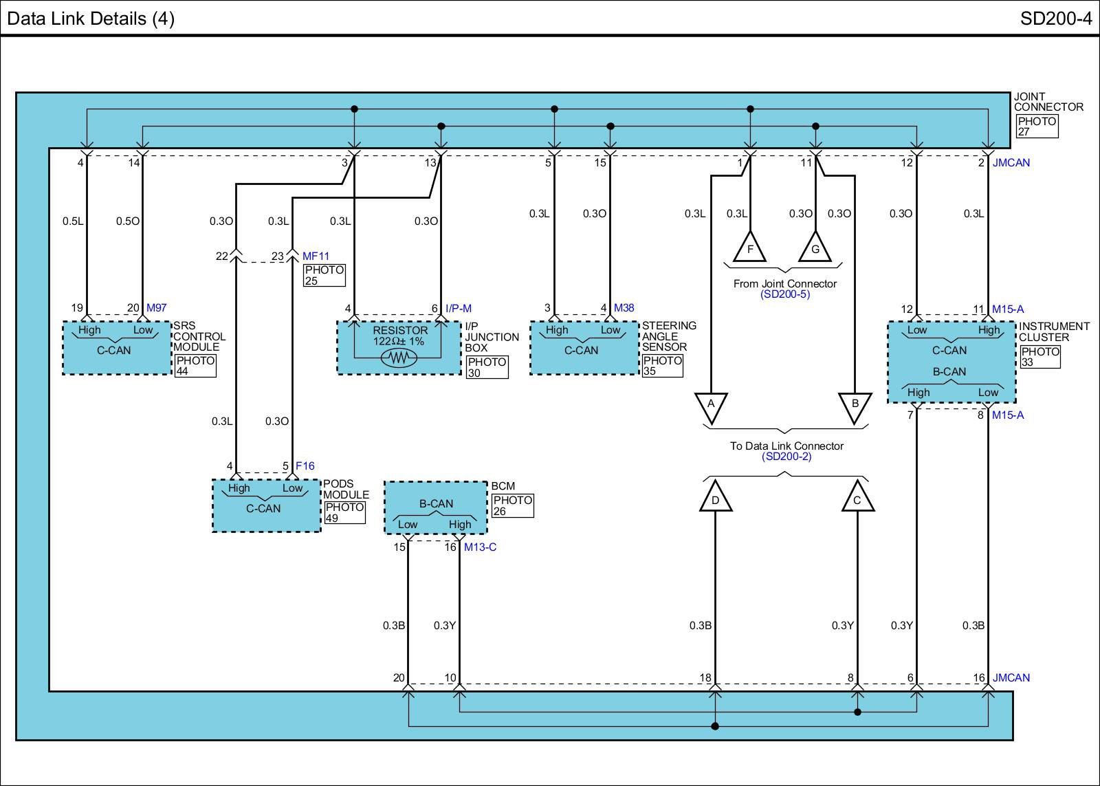Click the triangle connector labeled A
Screen dimensions: 1100x786
click(711, 406)
